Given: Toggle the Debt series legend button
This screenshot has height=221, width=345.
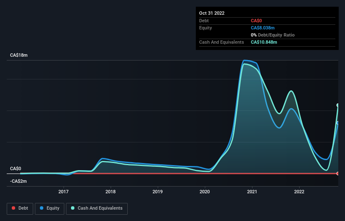Looking at the screenshot, I should (20, 208).
